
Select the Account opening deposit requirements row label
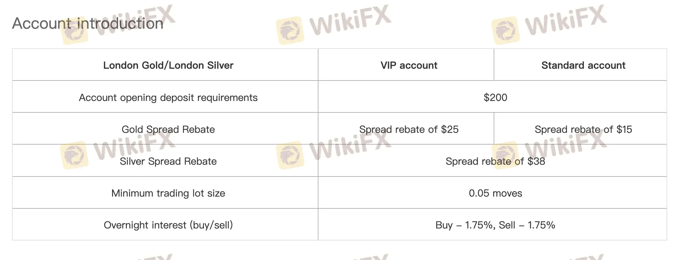point(168,97)
